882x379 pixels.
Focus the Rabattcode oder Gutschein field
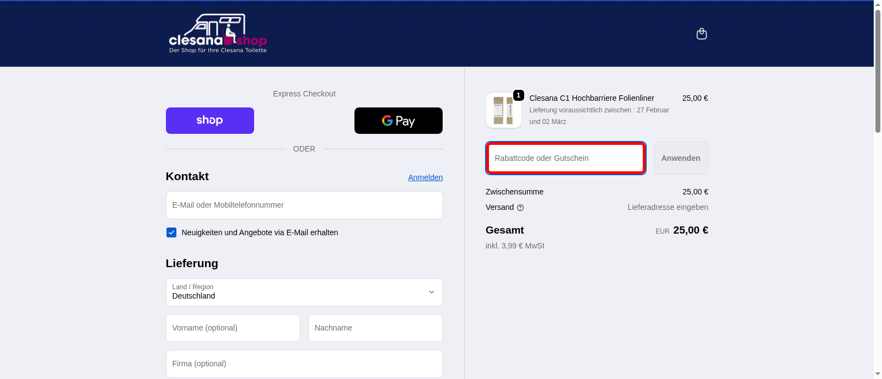pyautogui.click(x=566, y=158)
